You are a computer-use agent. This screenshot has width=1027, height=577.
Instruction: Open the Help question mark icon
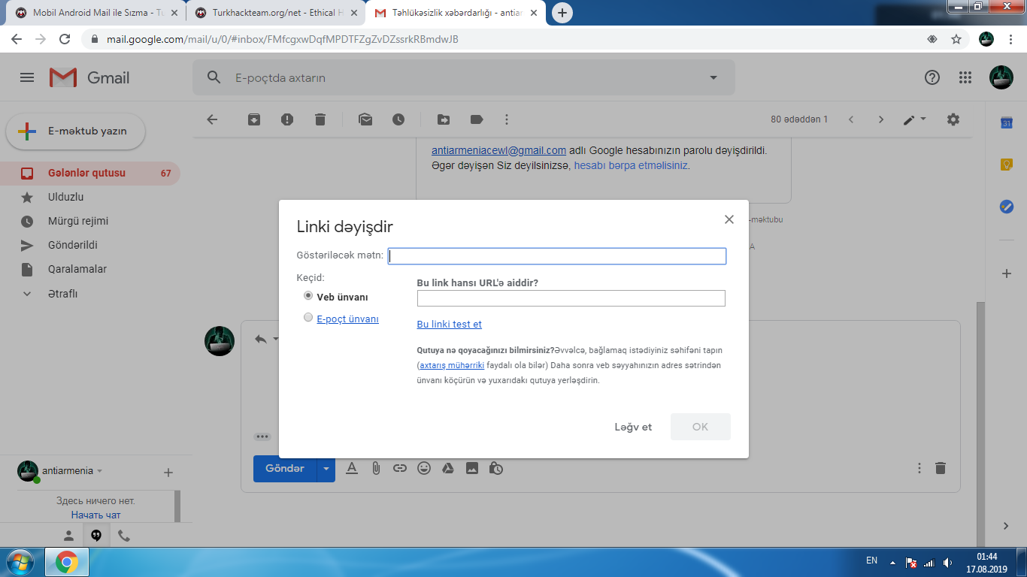point(932,77)
